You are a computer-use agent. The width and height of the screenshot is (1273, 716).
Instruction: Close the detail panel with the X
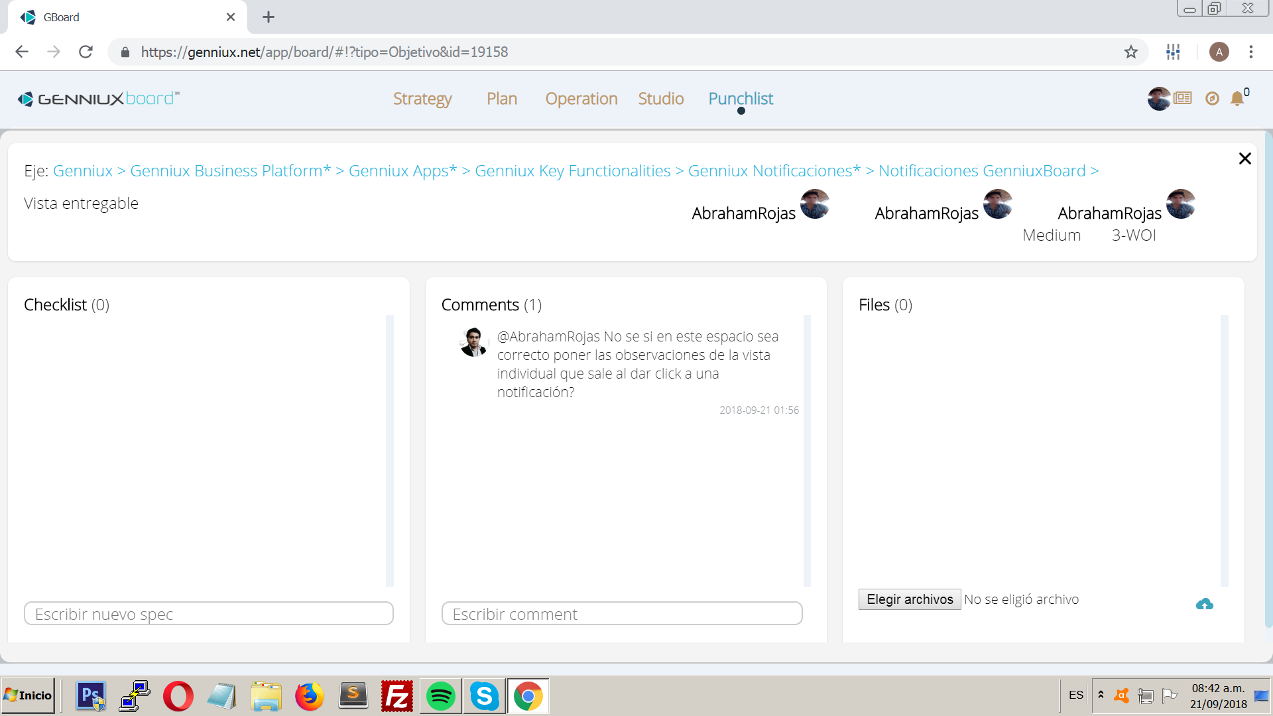click(x=1244, y=158)
